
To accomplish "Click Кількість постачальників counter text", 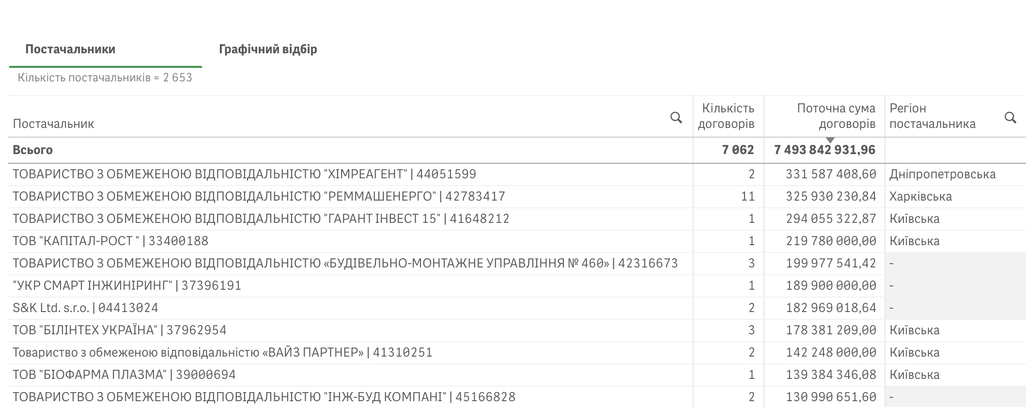I will (x=105, y=78).
